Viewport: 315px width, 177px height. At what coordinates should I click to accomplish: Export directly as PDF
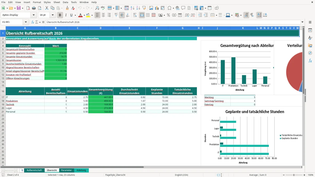(28, 8)
